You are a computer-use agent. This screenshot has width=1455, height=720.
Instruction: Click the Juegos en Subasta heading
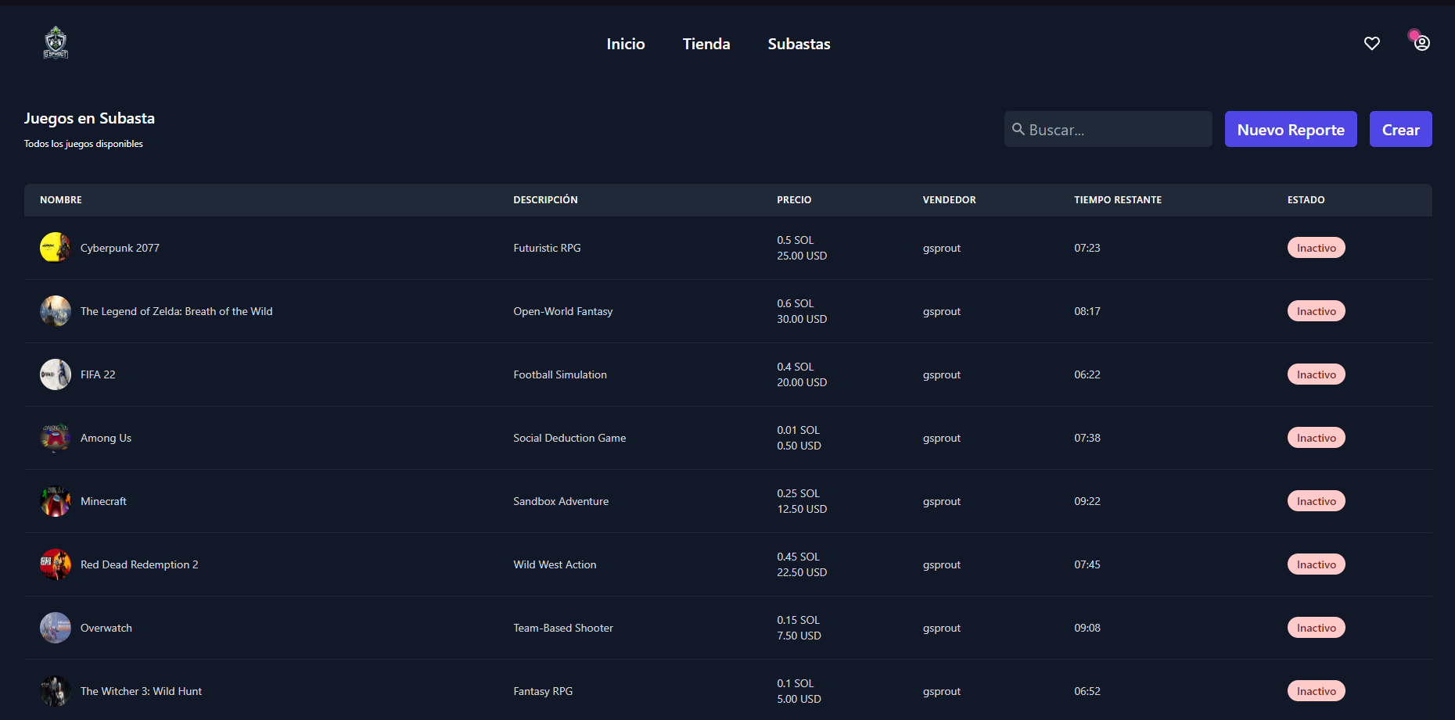pyautogui.click(x=89, y=118)
